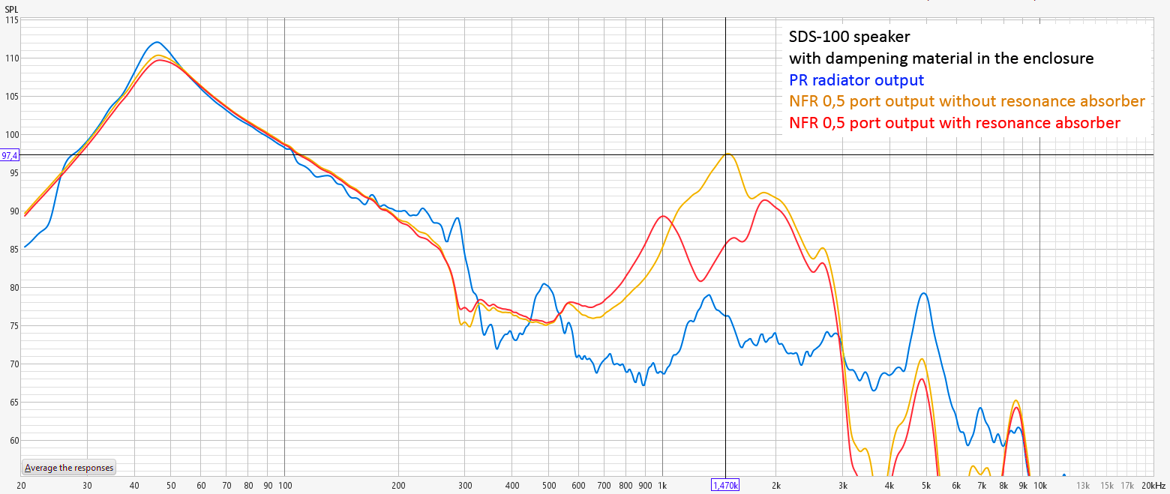Click the 100 Hz frequency label

(x=285, y=486)
